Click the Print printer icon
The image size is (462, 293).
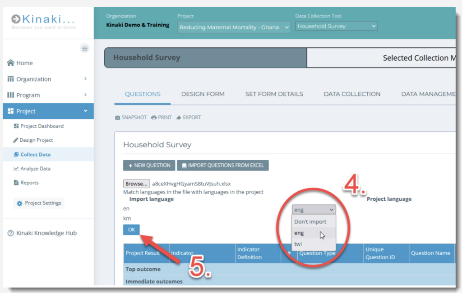(x=154, y=117)
